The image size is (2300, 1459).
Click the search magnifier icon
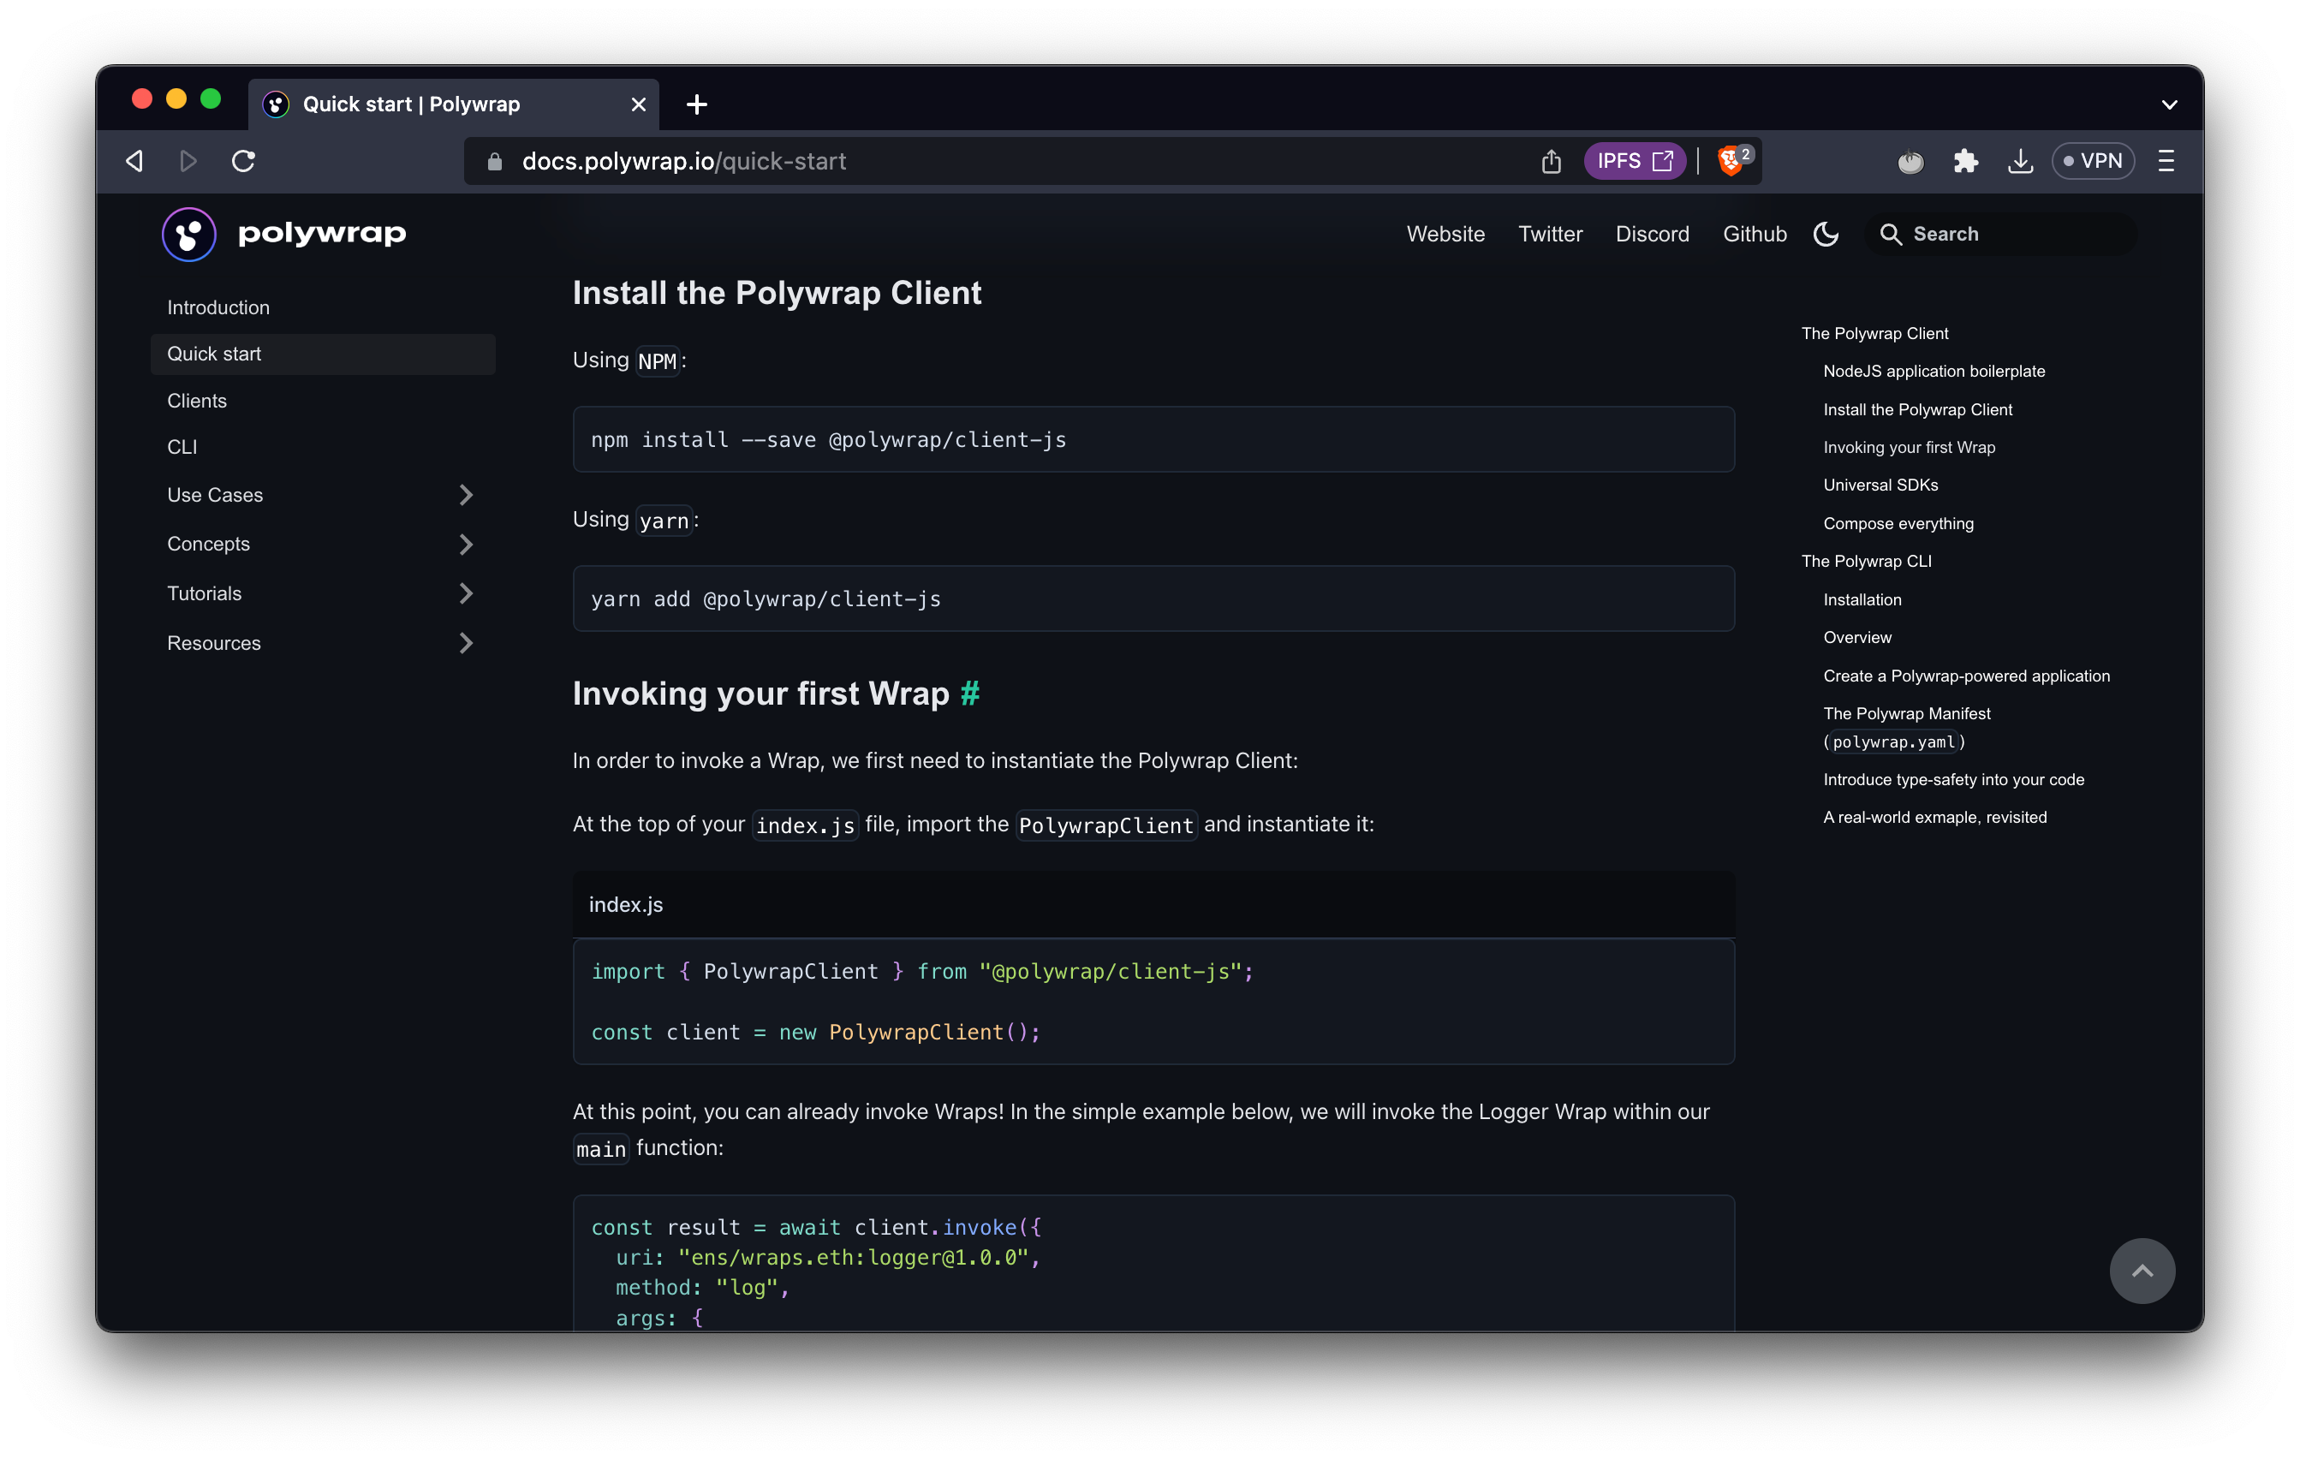tap(1890, 234)
